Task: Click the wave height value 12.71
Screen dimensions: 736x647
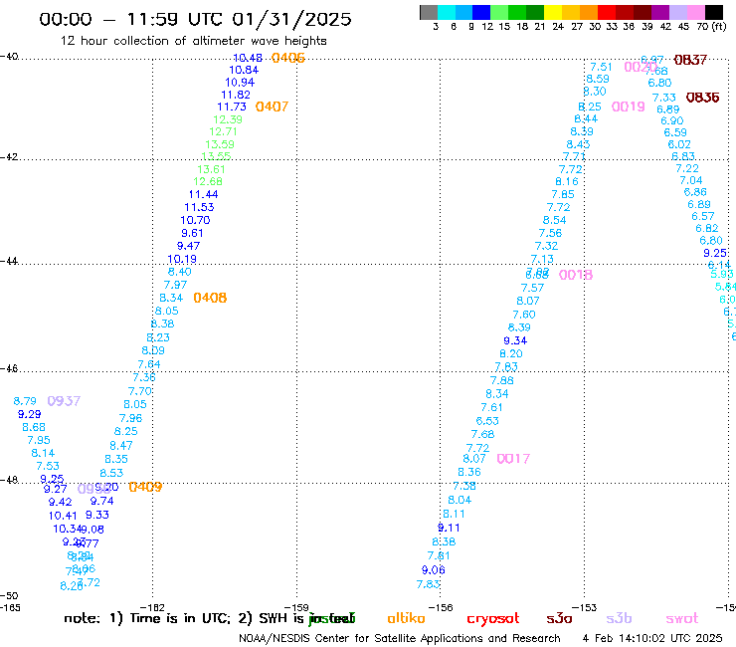Action: point(223,131)
